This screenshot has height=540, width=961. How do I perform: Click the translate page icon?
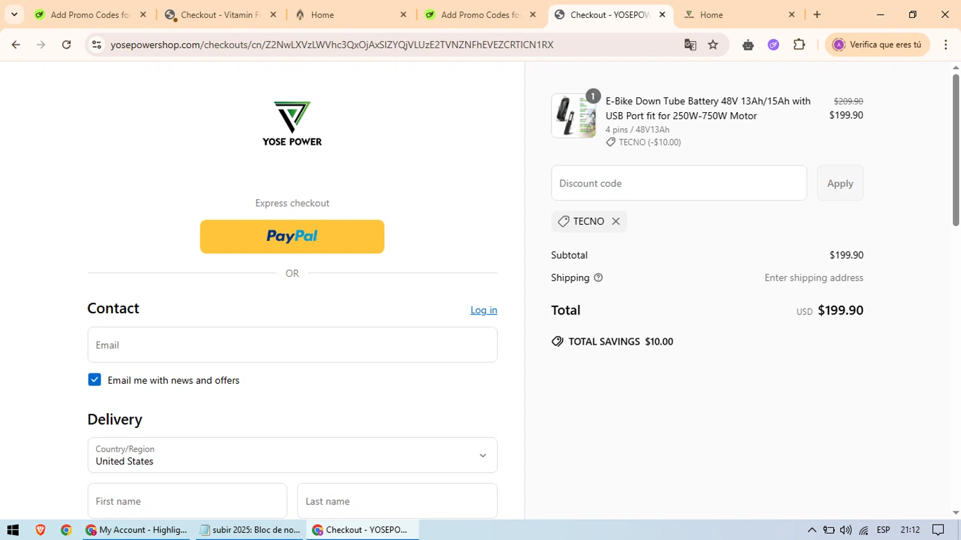tap(690, 45)
